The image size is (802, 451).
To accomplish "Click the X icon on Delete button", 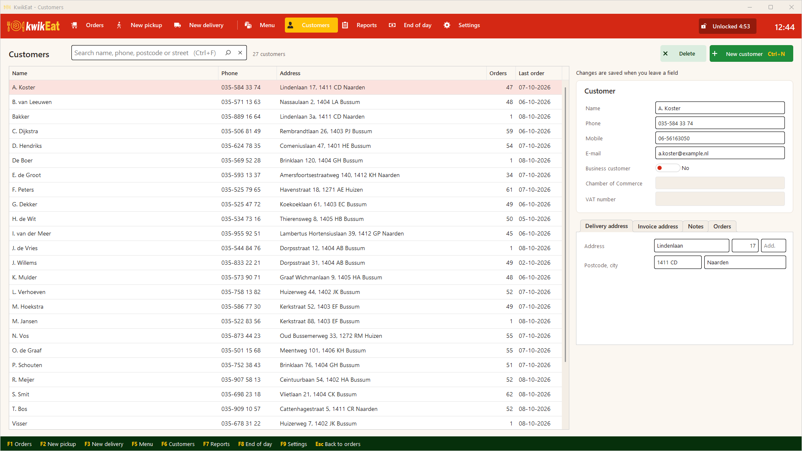I will 665,54.
